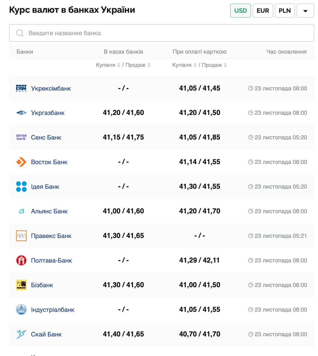Viewport: 318px width, 356px height.
Task: Click the Правекс Банк logo icon
Action: tap(21, 236)
